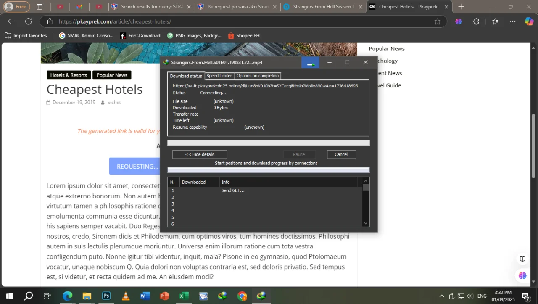Image resolution: width=538 pixels, height=304 pixels.
Task: Open Google Chrome taskbar icon
Action: point(242,296)
